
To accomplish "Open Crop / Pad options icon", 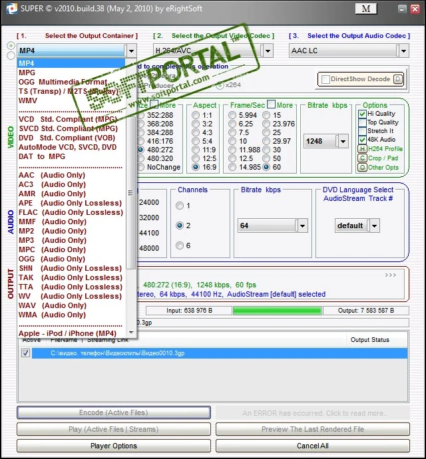I will click(x=362, y=158).
